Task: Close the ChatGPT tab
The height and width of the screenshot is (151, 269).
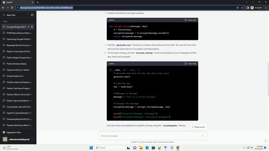Action: click(32, 3)
